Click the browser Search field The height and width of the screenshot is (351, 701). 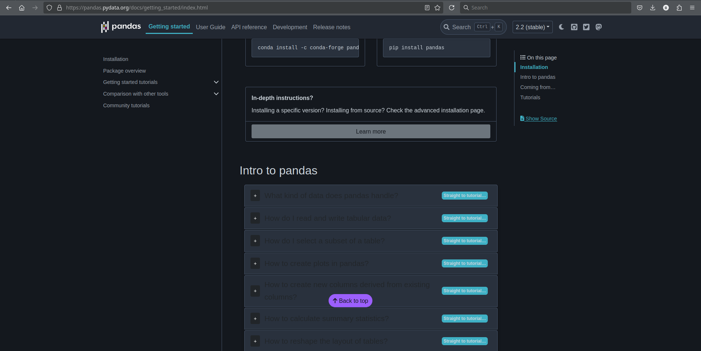click(x=545, y=8)
